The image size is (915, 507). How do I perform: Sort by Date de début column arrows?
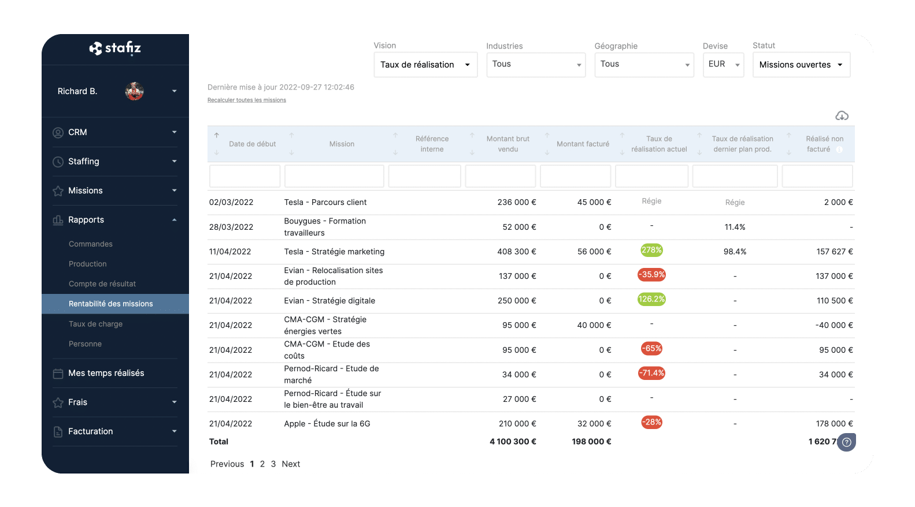[x=217, y=144]
